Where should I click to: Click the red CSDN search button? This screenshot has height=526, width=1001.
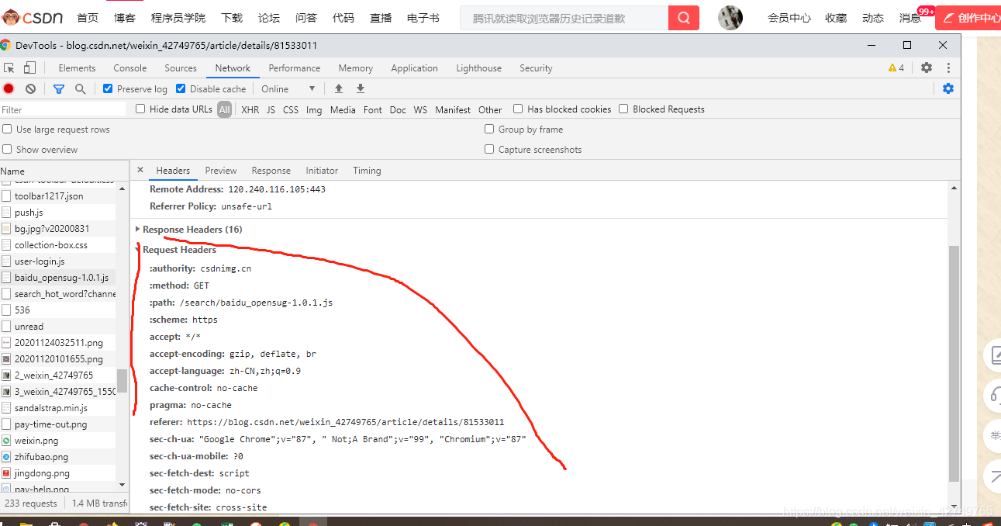[682, 17]
